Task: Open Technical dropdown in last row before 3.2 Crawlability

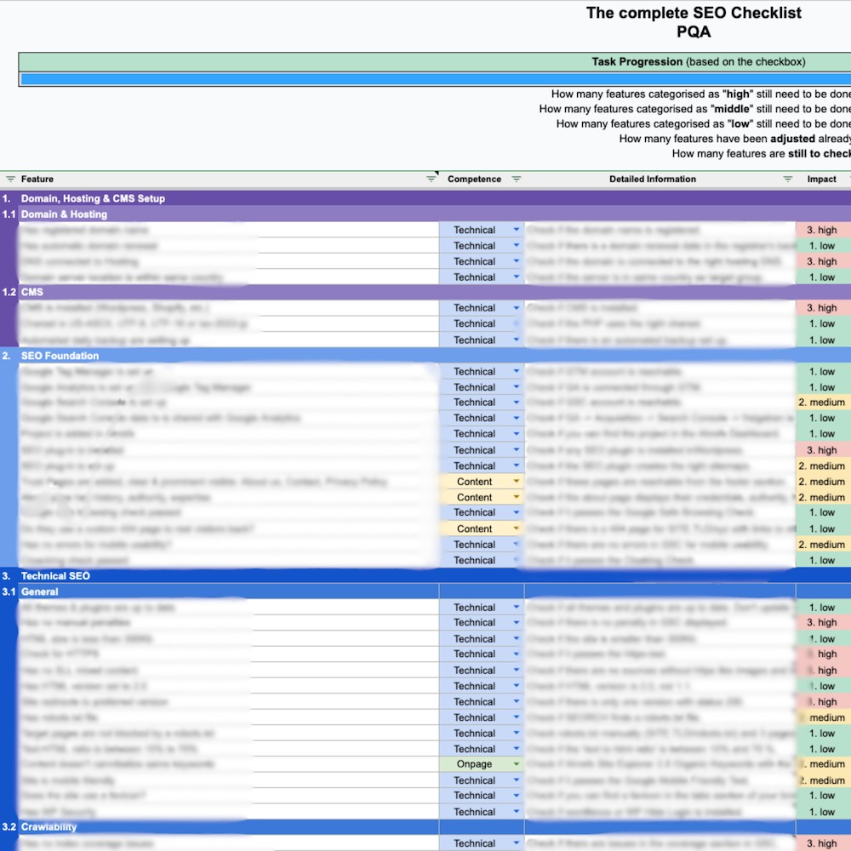Action: [x=517, y=812]
